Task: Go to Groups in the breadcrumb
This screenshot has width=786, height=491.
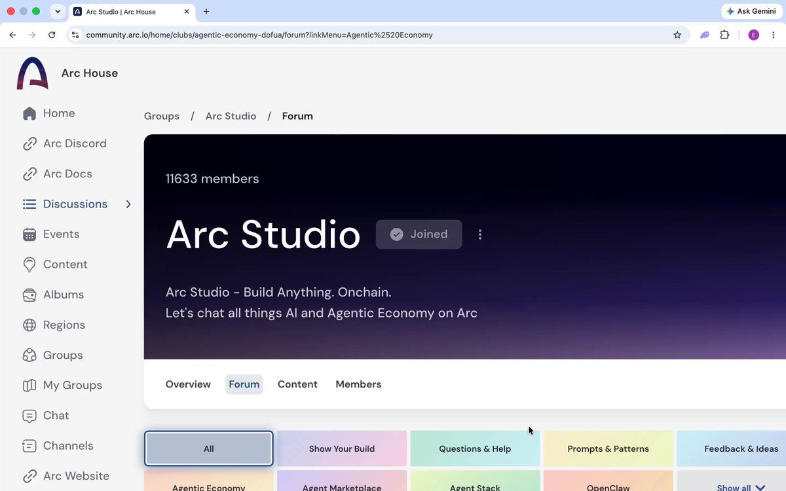Action: click(x=162, y=116)
